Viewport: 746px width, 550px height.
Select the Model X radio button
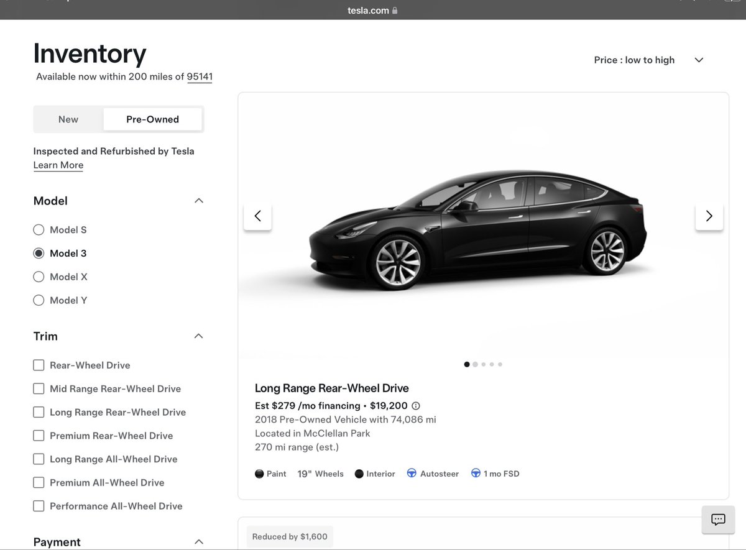(x=39, y=277)
